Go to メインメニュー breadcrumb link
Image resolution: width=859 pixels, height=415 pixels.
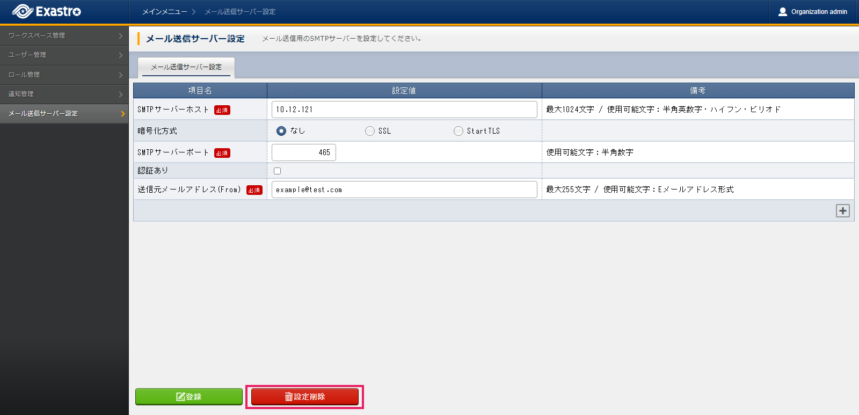point(164,12)
